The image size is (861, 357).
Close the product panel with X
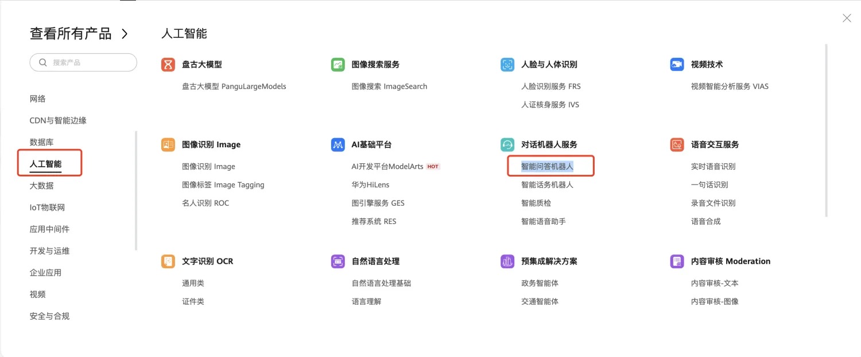pyautogui.click(x=847, y=18)
